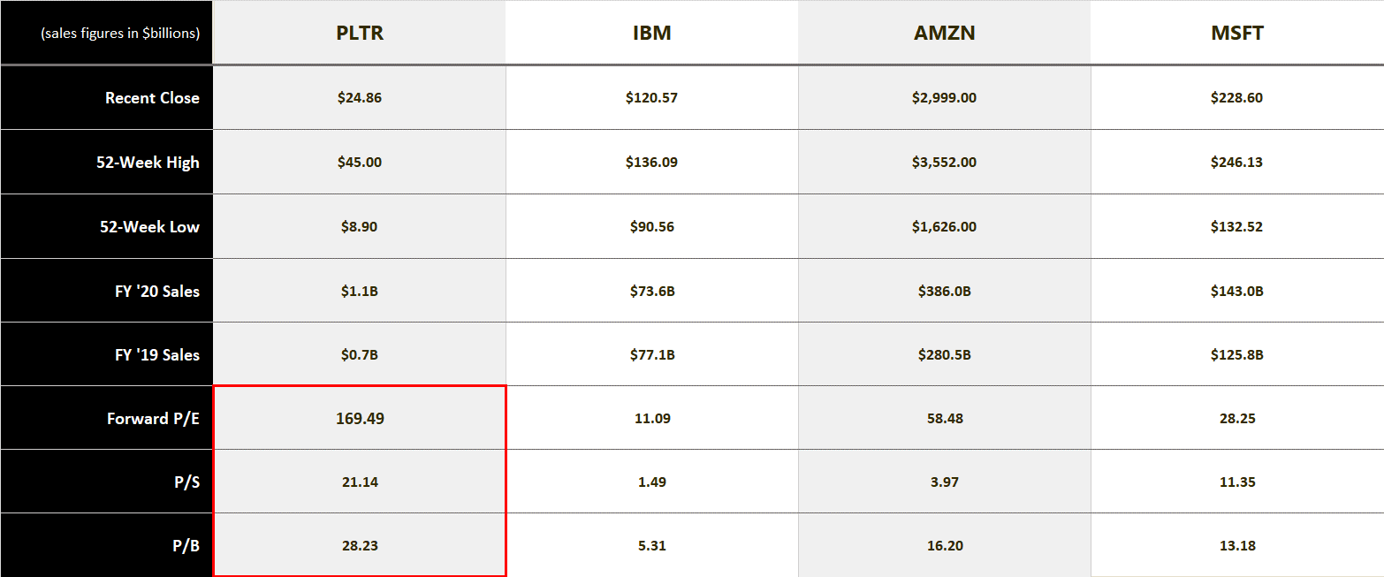Click the MSFT P/B value 13.18
Screen dimensions: 1384x577
click(1237, 546)
